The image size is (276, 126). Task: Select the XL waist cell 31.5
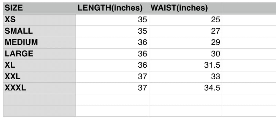click(x=185, y=65)
